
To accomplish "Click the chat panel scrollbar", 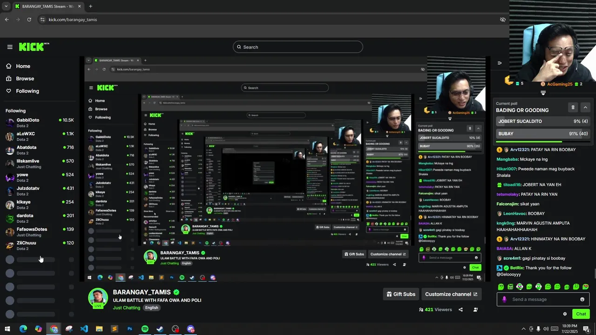I will tap(594, 275).
